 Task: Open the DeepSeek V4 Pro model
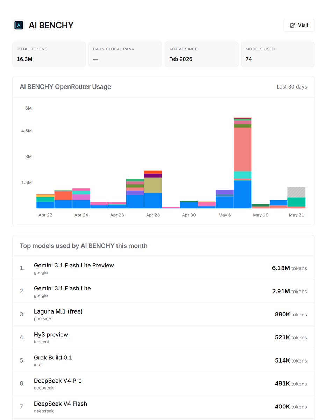point(58,381)
